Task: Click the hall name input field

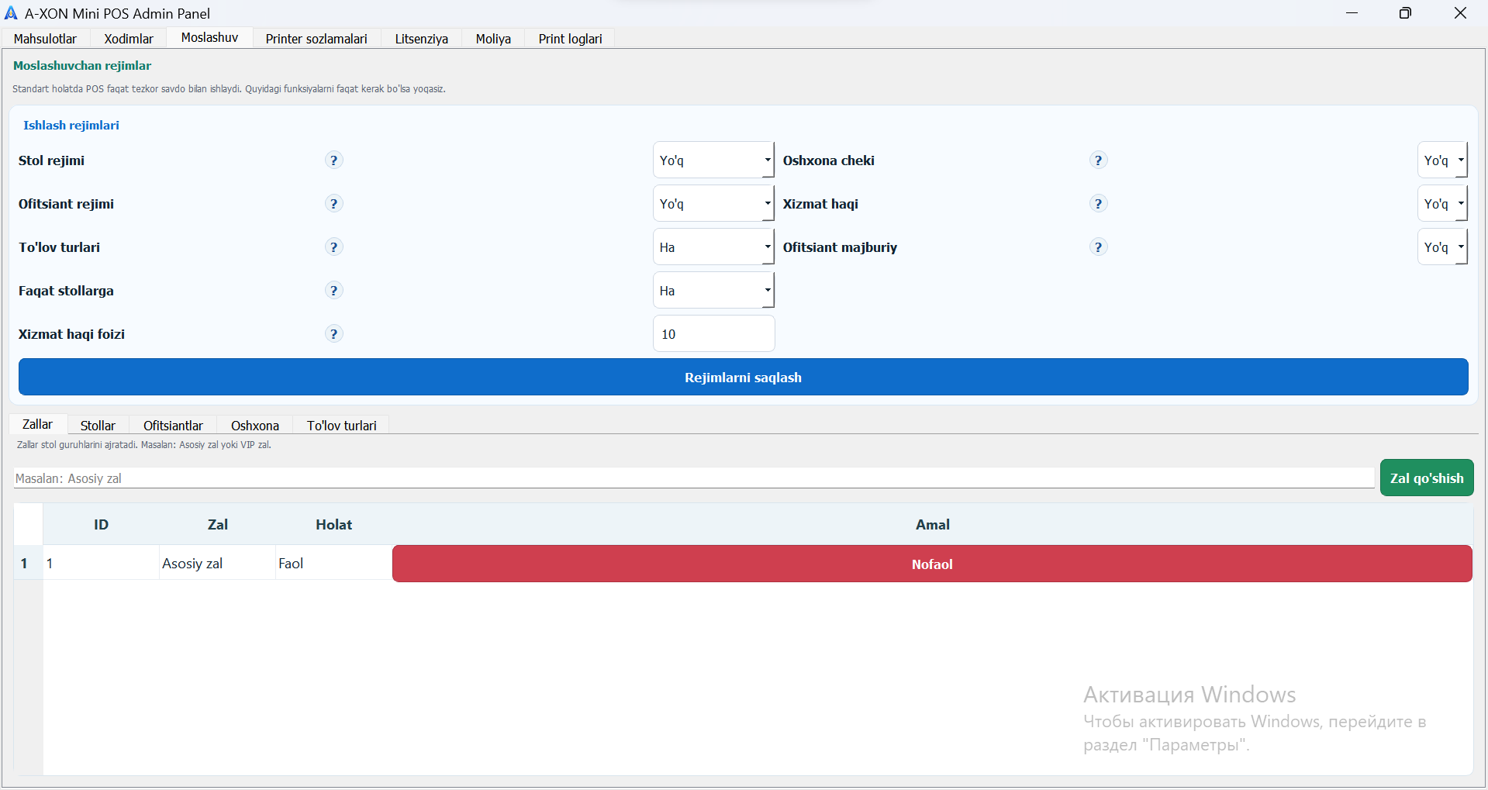Action: [x=693, y=478]
